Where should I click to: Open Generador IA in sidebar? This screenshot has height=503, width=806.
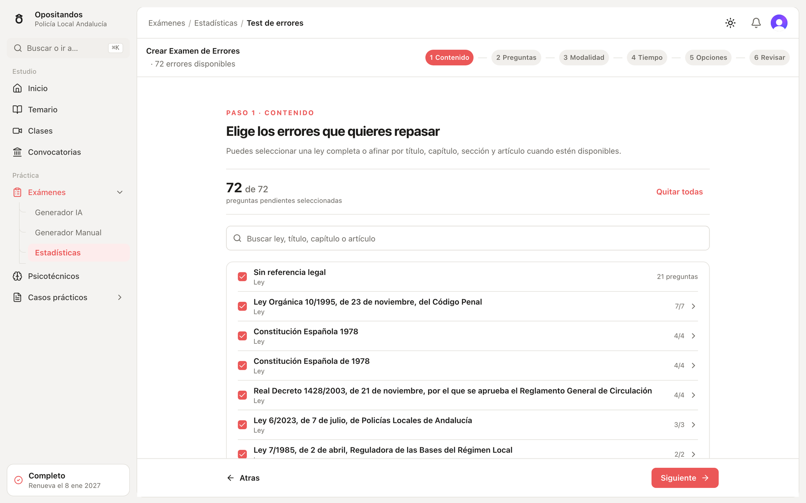point(58,213)
